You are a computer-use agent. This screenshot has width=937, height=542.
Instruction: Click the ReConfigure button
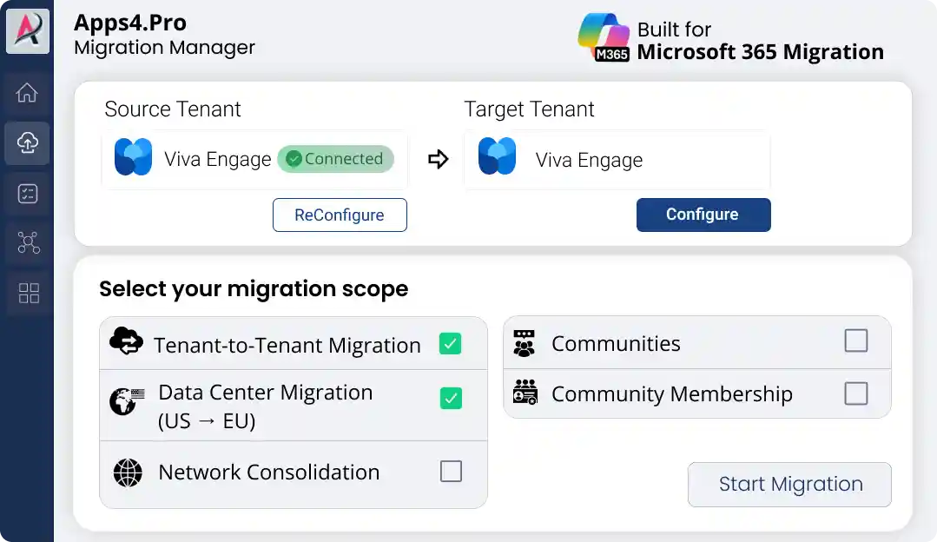pyautogui.click(x=340, y=215)
